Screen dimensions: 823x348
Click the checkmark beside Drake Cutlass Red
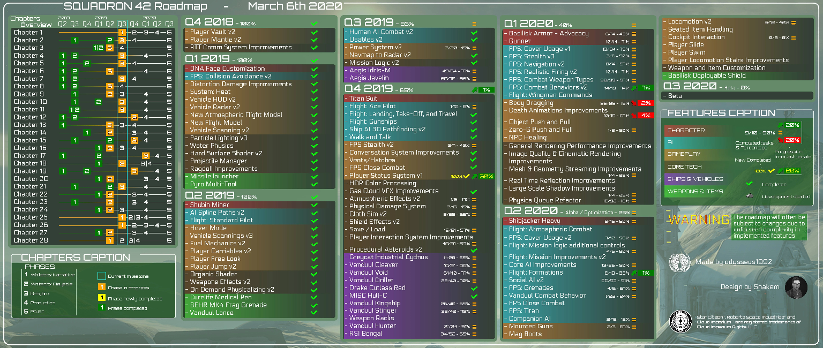pos(474,288)
